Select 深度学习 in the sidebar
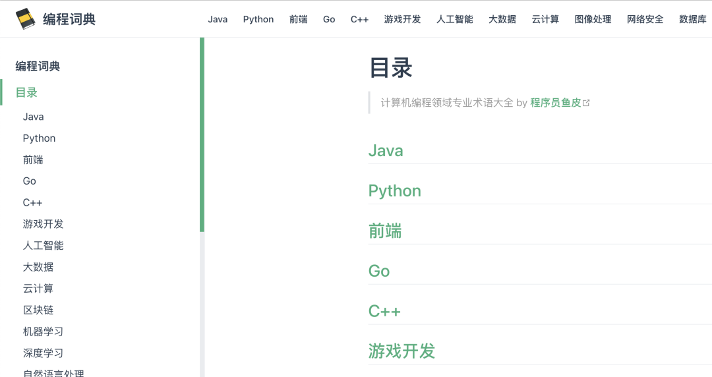 [43, 353]
